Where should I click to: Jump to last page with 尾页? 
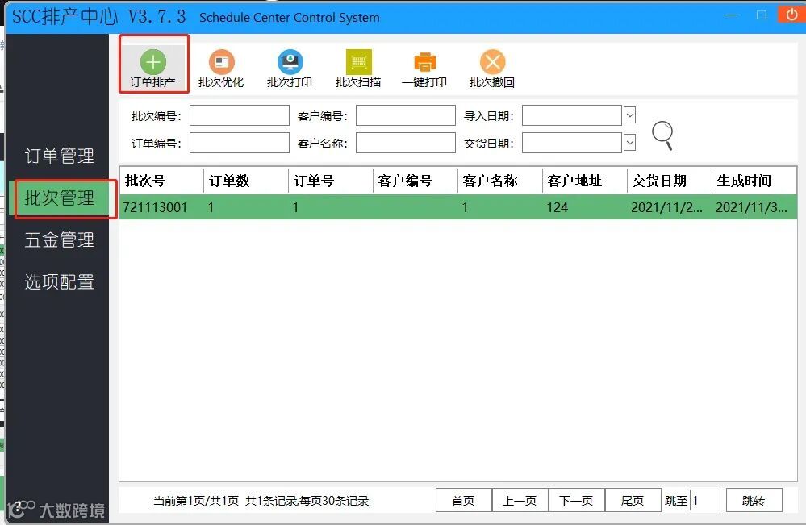[633, 500]
